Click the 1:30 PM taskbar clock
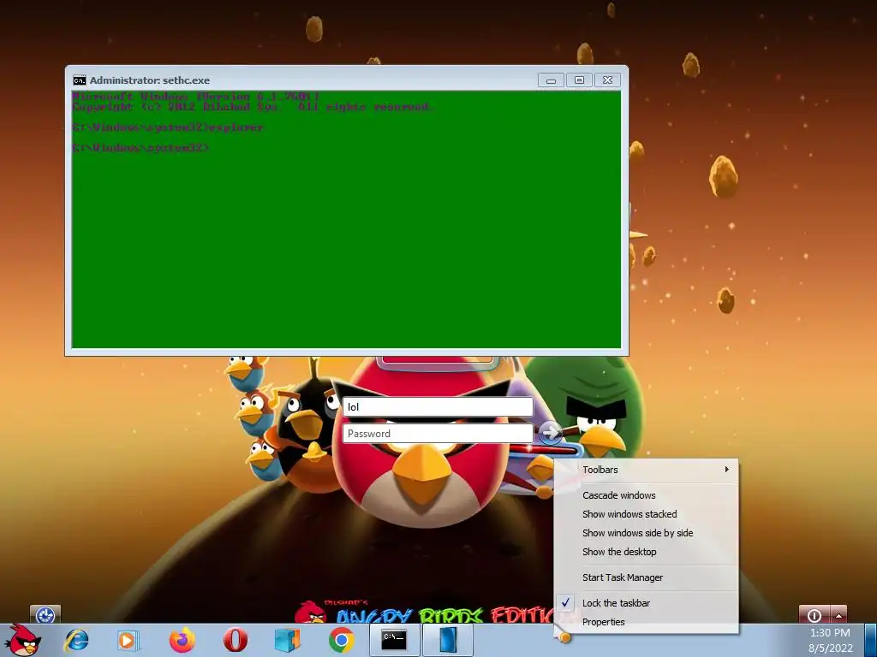 [x=830, y=633]
